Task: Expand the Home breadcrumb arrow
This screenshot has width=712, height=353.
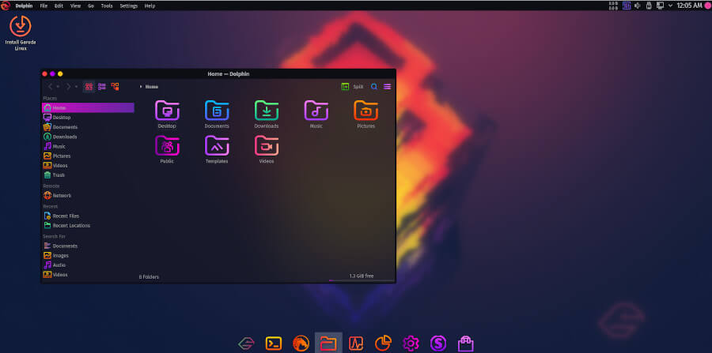Action: pyautogui.click(x=141, y=86)
